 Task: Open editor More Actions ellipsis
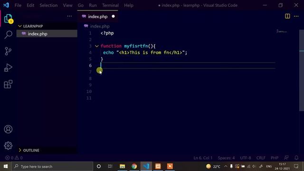click(296, 16)
